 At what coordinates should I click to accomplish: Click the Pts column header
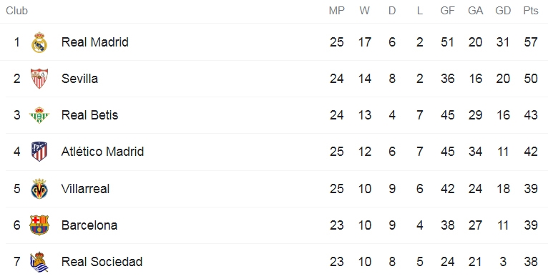pyautogui.click(x=531, y=11)
